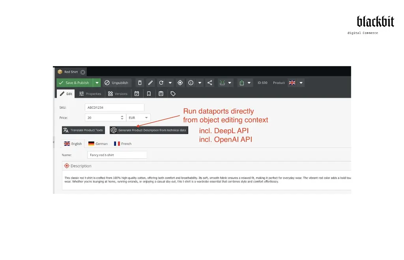Expand the dropdown beside the green import icon
The height and width of the screenshot is (260, 404).
tap(230, 83)
